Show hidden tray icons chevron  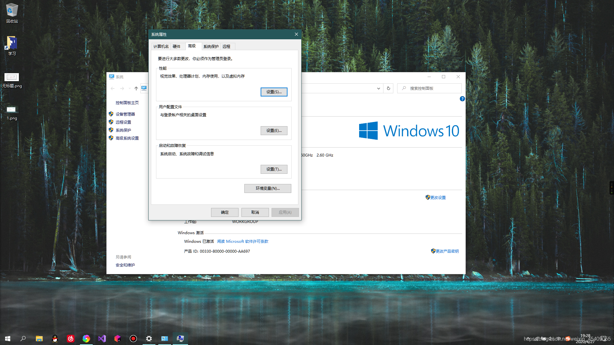point(528,339)
